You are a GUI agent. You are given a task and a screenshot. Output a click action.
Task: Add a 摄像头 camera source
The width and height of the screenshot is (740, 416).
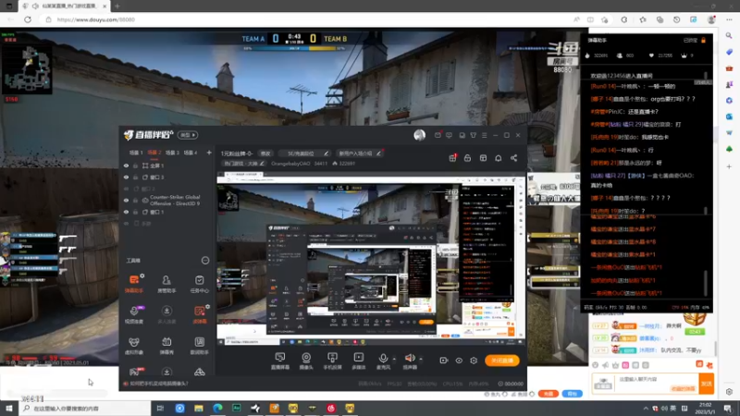306,361
